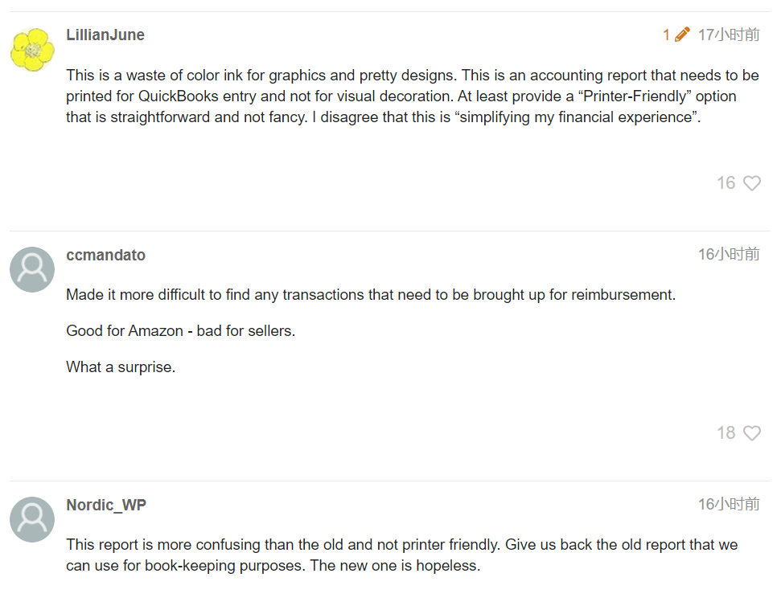Click Nordic_WP's post about confusing report
Viewport: 781px width, 606px height.
pyautogui.click(x=402, y=555)
